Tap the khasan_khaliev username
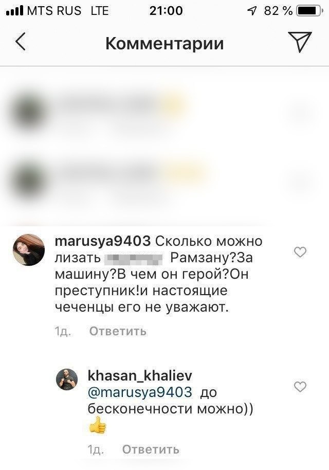This screenshot has width=329, height=470. (x=140, y=376)
